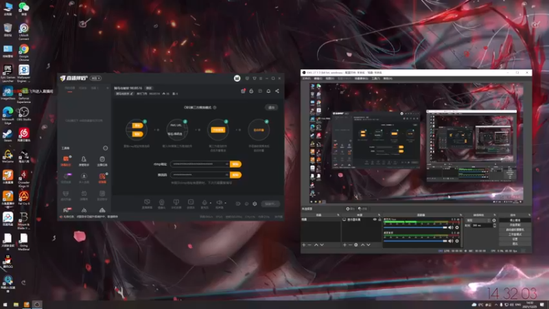This screenshot has width=549, height=309.
Task: Open the highlighted red OBS mode tool in toolbox
Action: [102, 176]
